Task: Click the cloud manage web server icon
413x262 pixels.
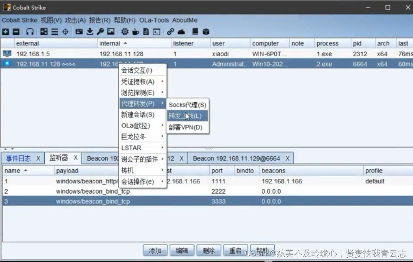Action: pos(181,32)
